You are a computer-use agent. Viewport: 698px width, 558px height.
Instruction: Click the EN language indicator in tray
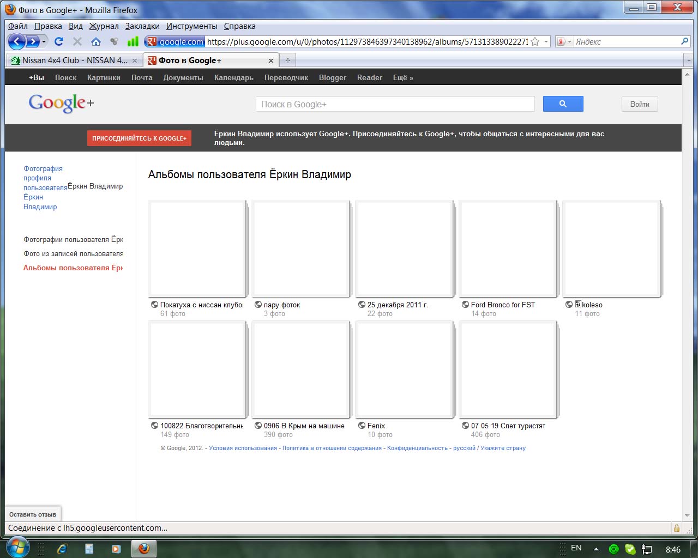[576, 548]
